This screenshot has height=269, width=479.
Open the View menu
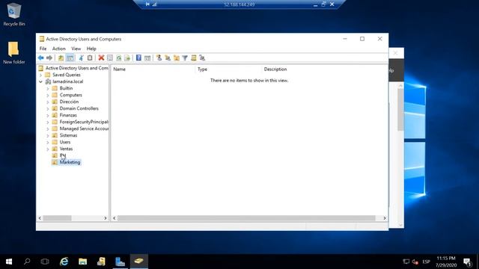coord(76,49)
